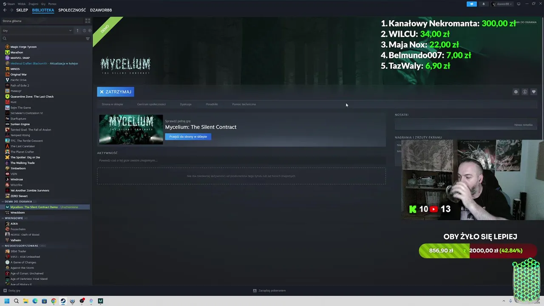The width and height of the screenshot is (544, 306).
Task: Open the SPOŁECZNOŚĆ section
Action: 72,10
